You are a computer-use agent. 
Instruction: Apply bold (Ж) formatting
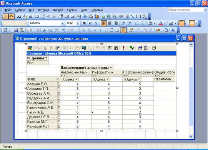coord(84,23)
